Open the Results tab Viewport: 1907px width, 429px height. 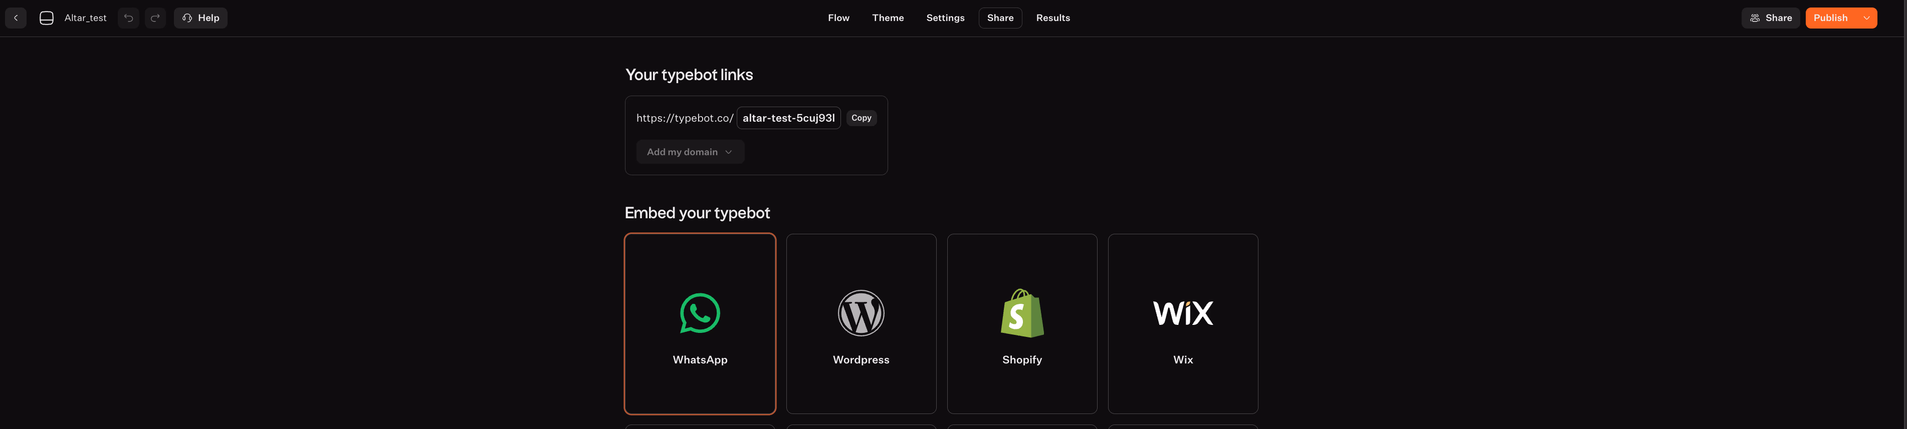pyautogui.click(x=1052, y=18)
